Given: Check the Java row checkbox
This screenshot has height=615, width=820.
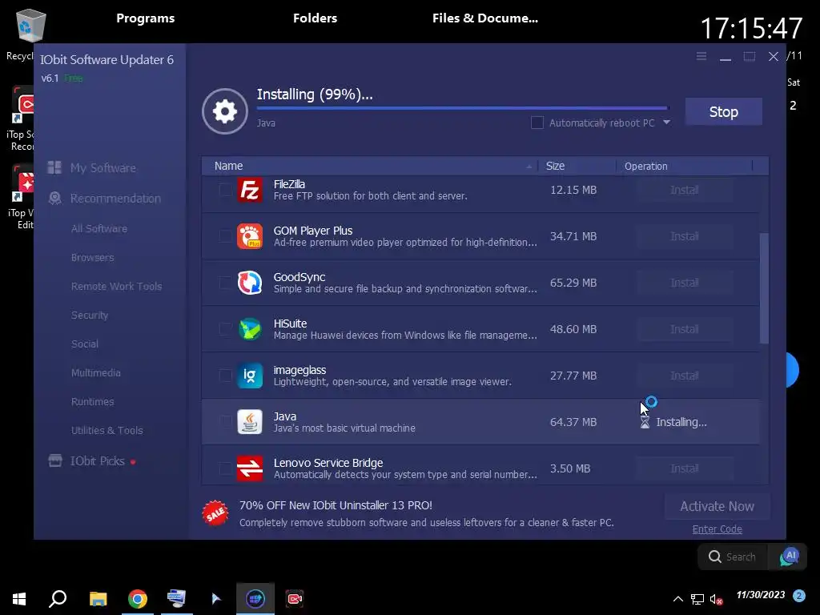Looking at the screenshot, I should click(x=225, y=422).
